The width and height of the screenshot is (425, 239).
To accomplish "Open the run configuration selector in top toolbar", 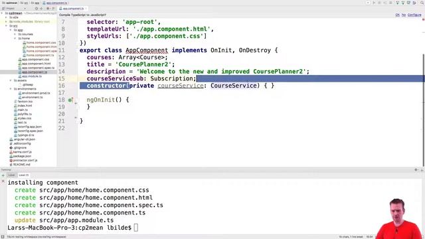I will pos(368,3).
